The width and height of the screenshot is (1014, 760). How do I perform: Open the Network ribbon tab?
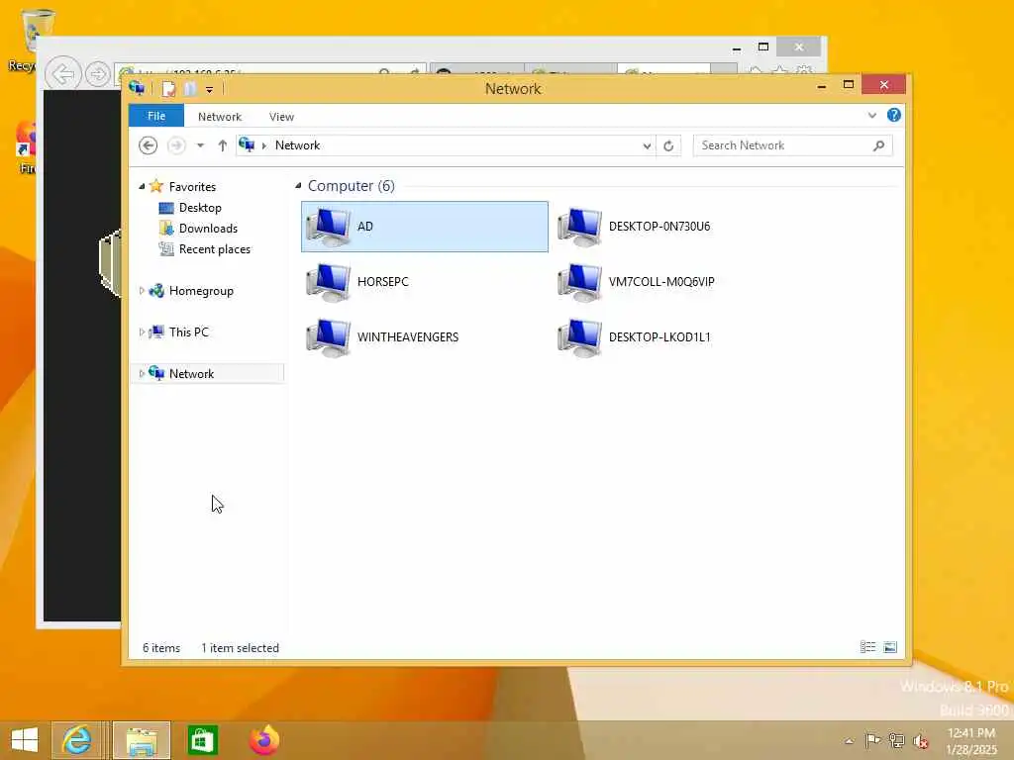tap(219, 117)
